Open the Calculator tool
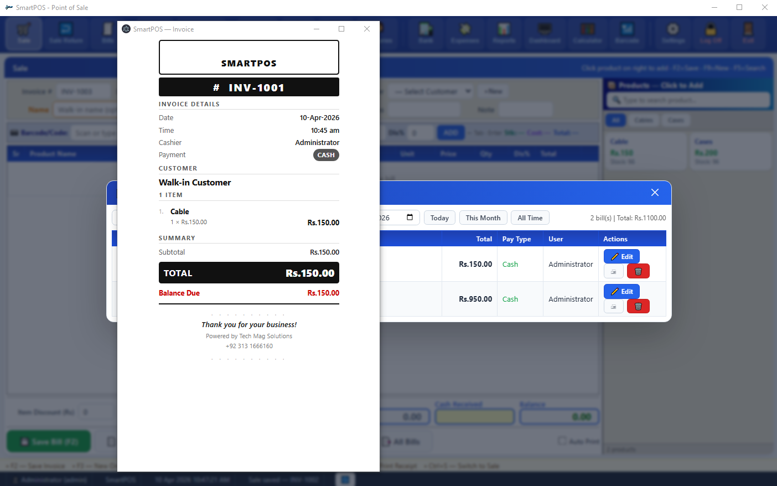The width and height of the screenshot is (777, 486). [587, 33]
